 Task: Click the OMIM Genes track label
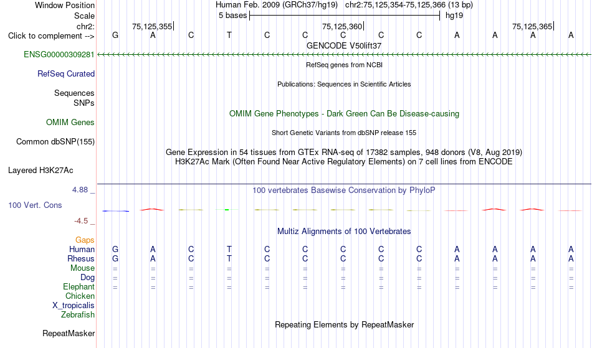(x=70, y=123)
